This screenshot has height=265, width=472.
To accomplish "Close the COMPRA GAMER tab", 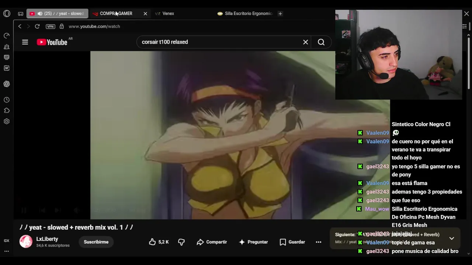I will click(x=145, y=14).
